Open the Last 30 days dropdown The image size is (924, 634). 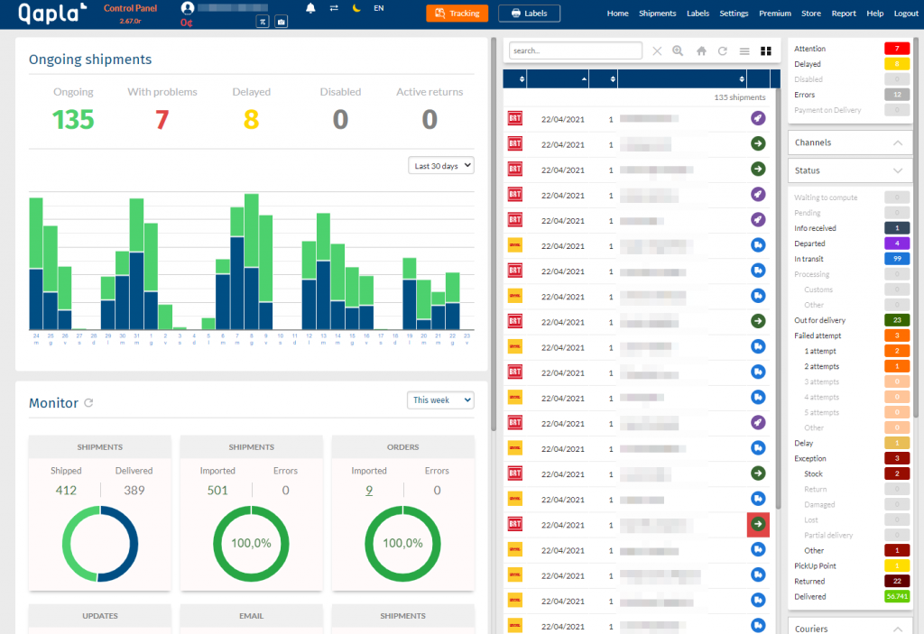pyautogui.click(x=440, y=166)
